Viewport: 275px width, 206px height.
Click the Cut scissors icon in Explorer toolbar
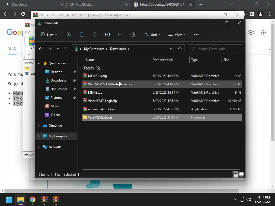point(68,35)
